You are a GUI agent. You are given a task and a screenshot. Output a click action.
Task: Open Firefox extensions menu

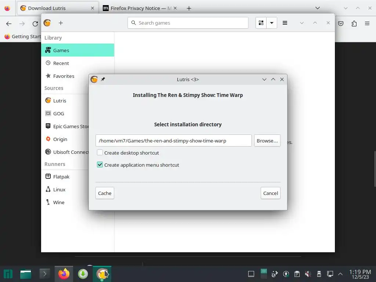[354, 23]
